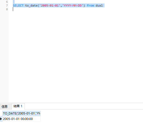Click the splitter bar above result tabs
The height and width of the screenshot is (125, 143).
tap(71, 103)
